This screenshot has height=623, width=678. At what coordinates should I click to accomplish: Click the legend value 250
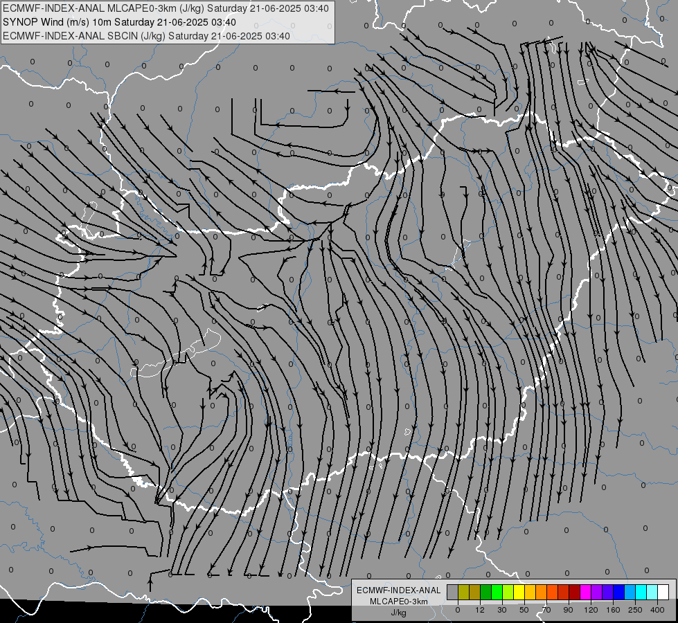click(x=635, y=610)
